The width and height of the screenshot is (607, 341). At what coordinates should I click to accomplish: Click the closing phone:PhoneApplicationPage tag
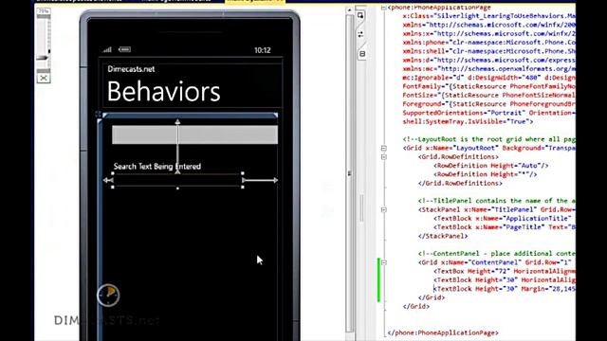click(443, 332)
